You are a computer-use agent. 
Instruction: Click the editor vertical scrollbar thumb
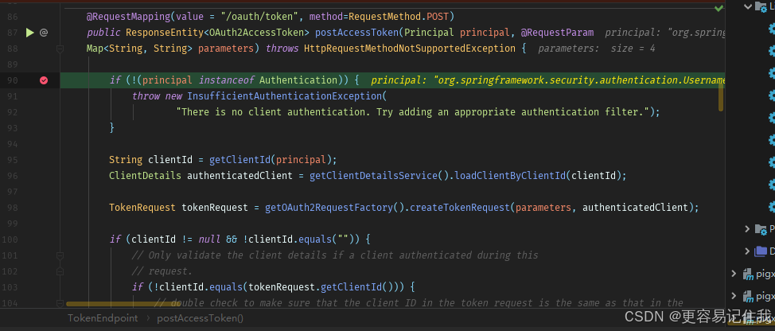[x=721, y=96]
